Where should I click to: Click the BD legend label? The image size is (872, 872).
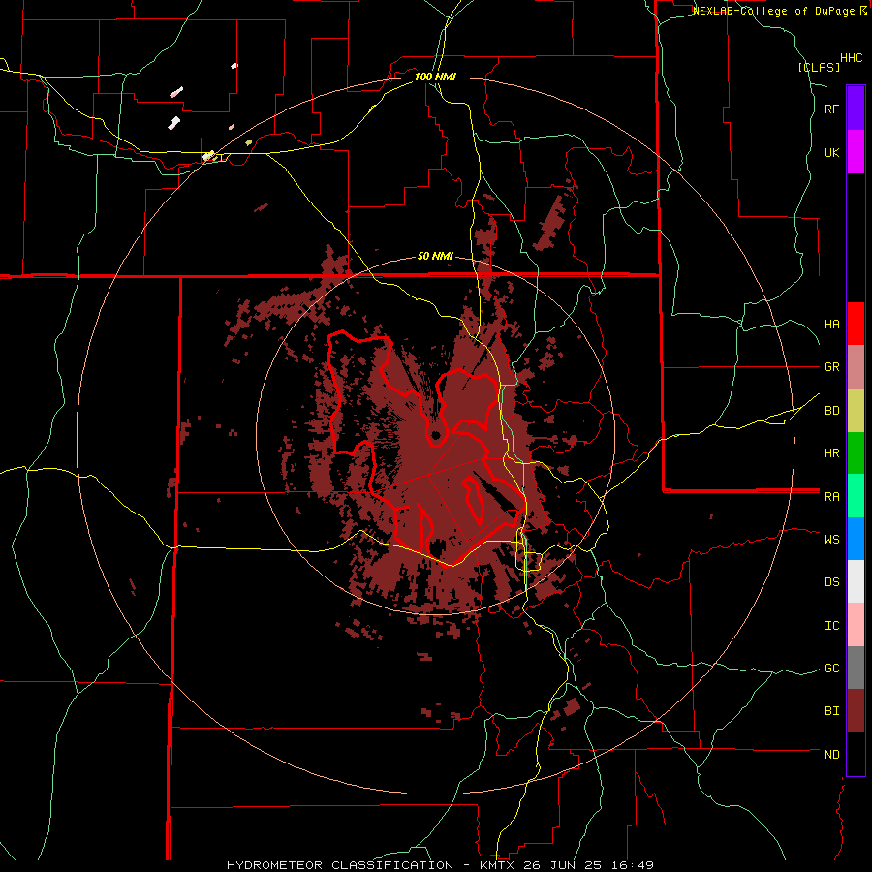click(x=831, y=411)
